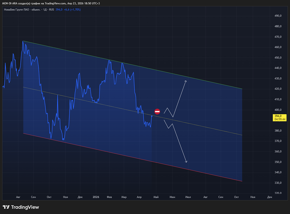Click the first Дек label before 2026
The image size is (290, 214).
tap(80, 197)
